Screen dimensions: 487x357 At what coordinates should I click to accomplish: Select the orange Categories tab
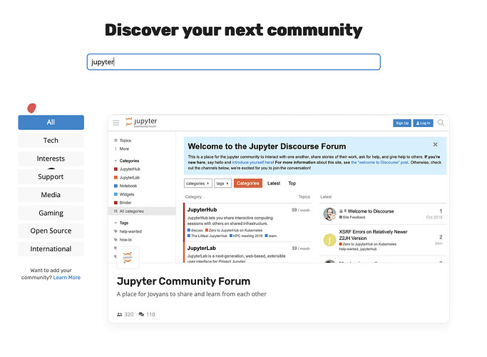(248, 183)
